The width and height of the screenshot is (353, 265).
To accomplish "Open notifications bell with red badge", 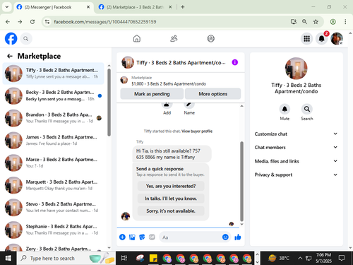I will [x=322, y=39].
